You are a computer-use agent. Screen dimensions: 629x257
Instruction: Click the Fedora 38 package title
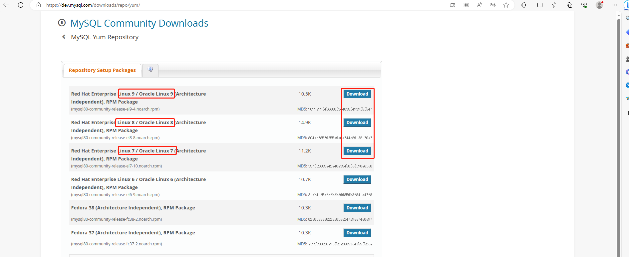[133, 208]
